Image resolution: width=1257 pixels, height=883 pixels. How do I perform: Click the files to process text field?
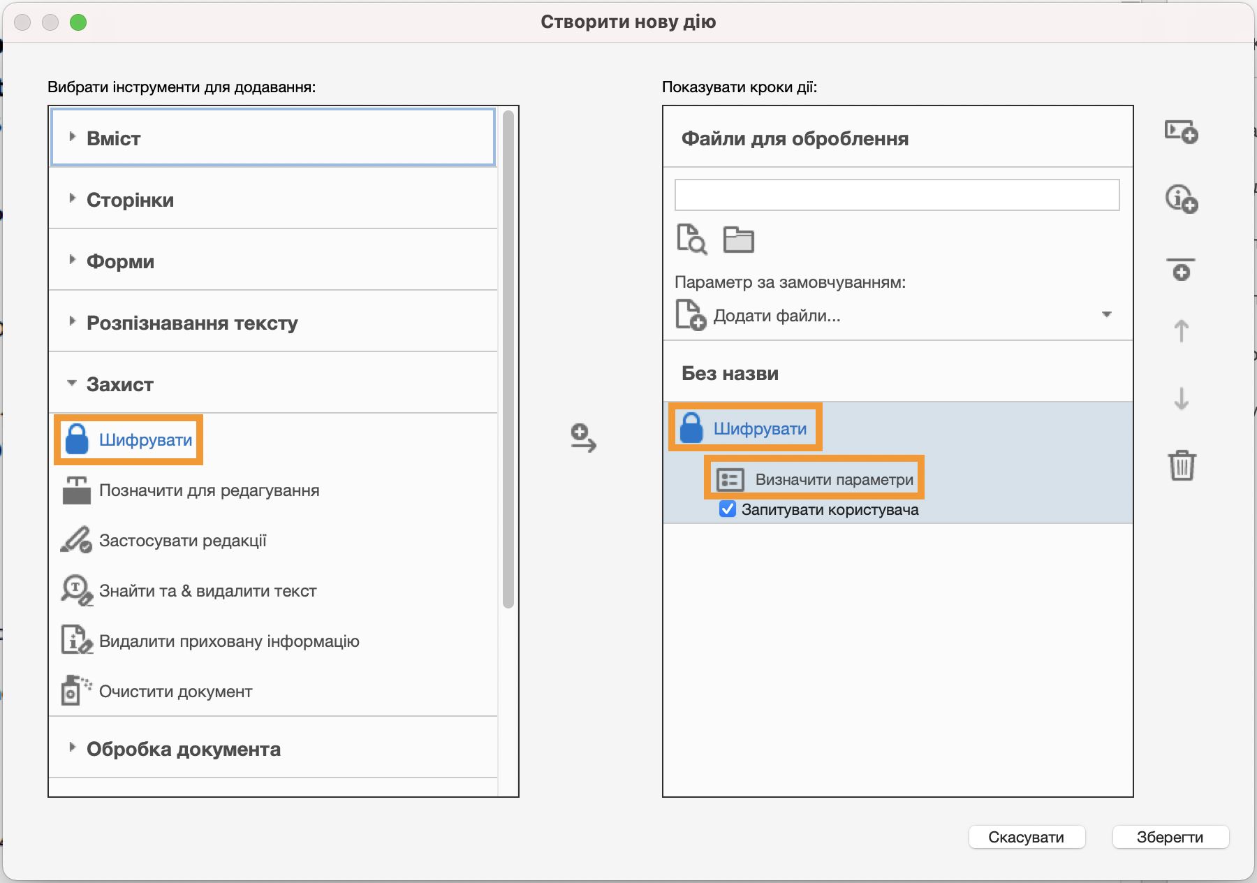click(x=897, y=195)
